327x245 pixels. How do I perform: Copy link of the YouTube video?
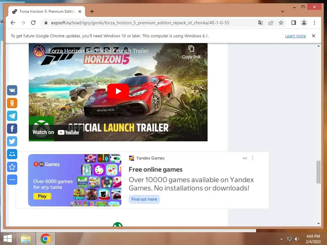(x=191, y=52)
